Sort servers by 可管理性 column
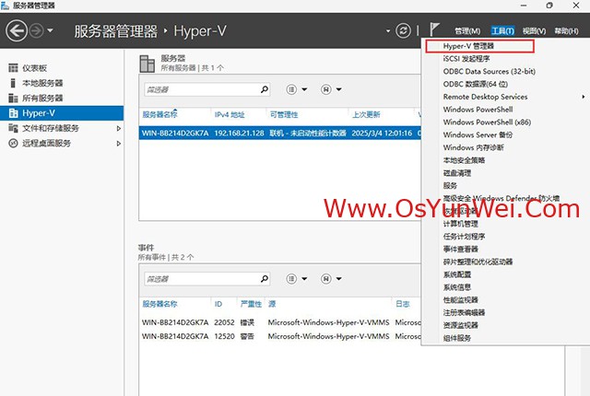 [x=284, y=114]
